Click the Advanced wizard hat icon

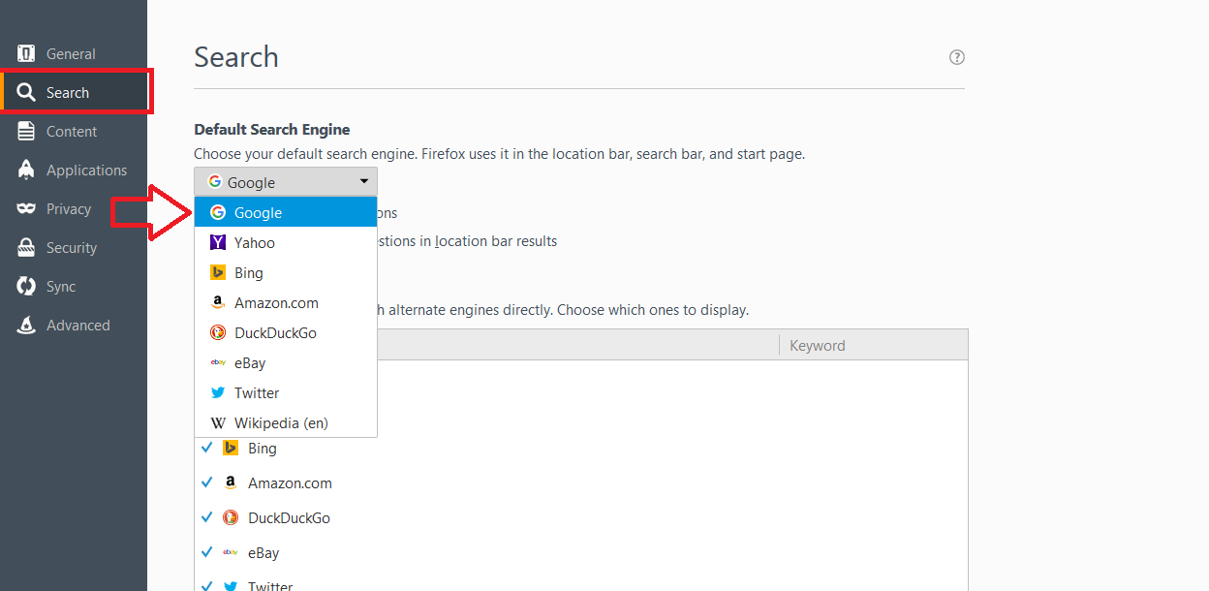pyautogui.click(x=26, y=326)
